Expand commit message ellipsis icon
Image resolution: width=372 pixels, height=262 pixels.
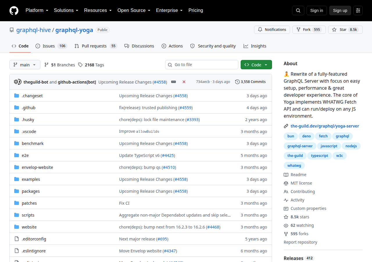point(174,82)
